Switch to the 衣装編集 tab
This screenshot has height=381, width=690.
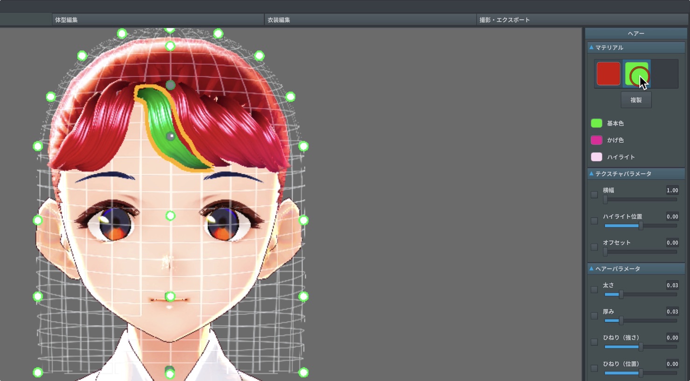pos(370,20)
